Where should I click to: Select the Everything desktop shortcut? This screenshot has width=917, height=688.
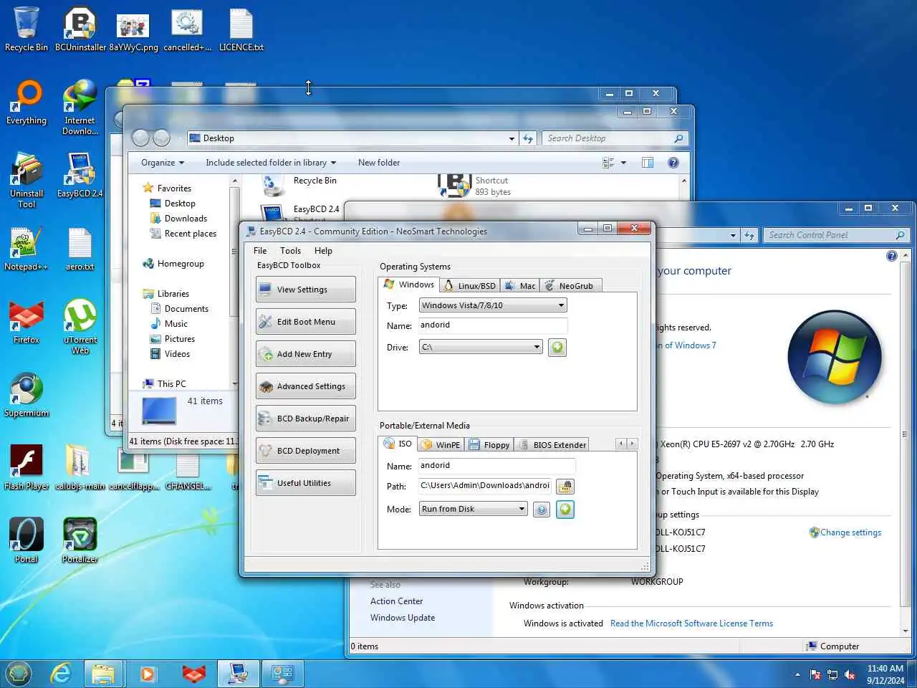(27, 103)
